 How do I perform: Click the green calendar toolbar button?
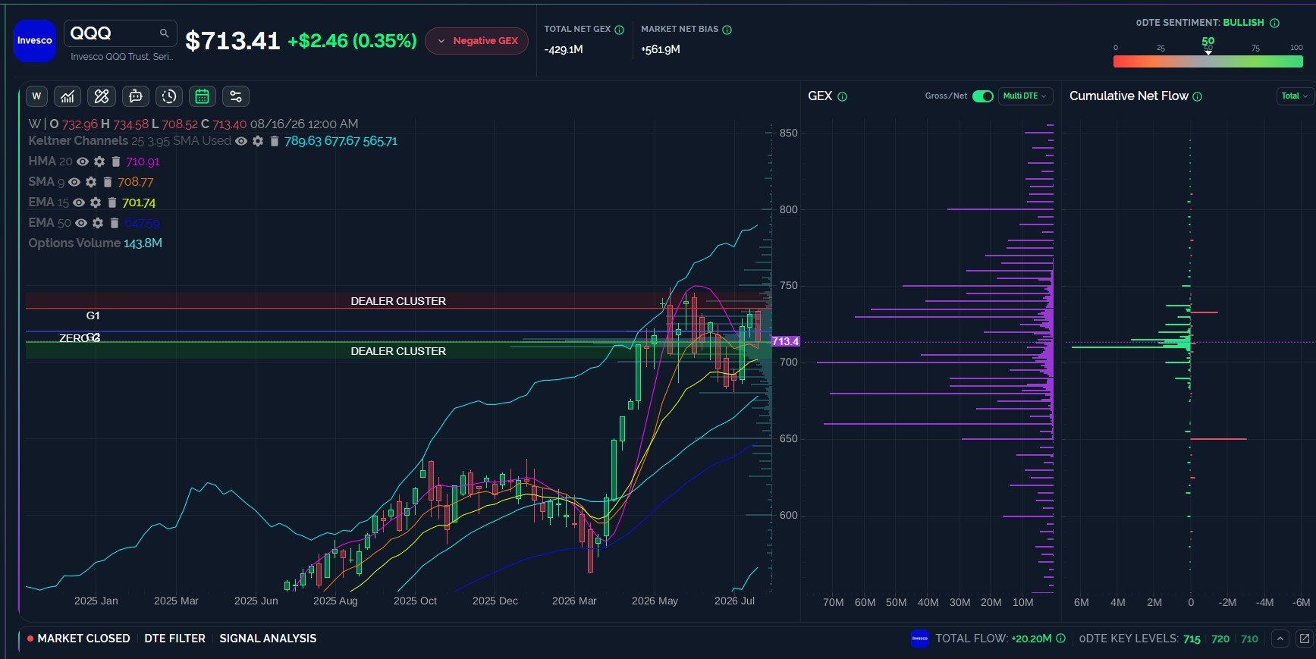[203, 96]
